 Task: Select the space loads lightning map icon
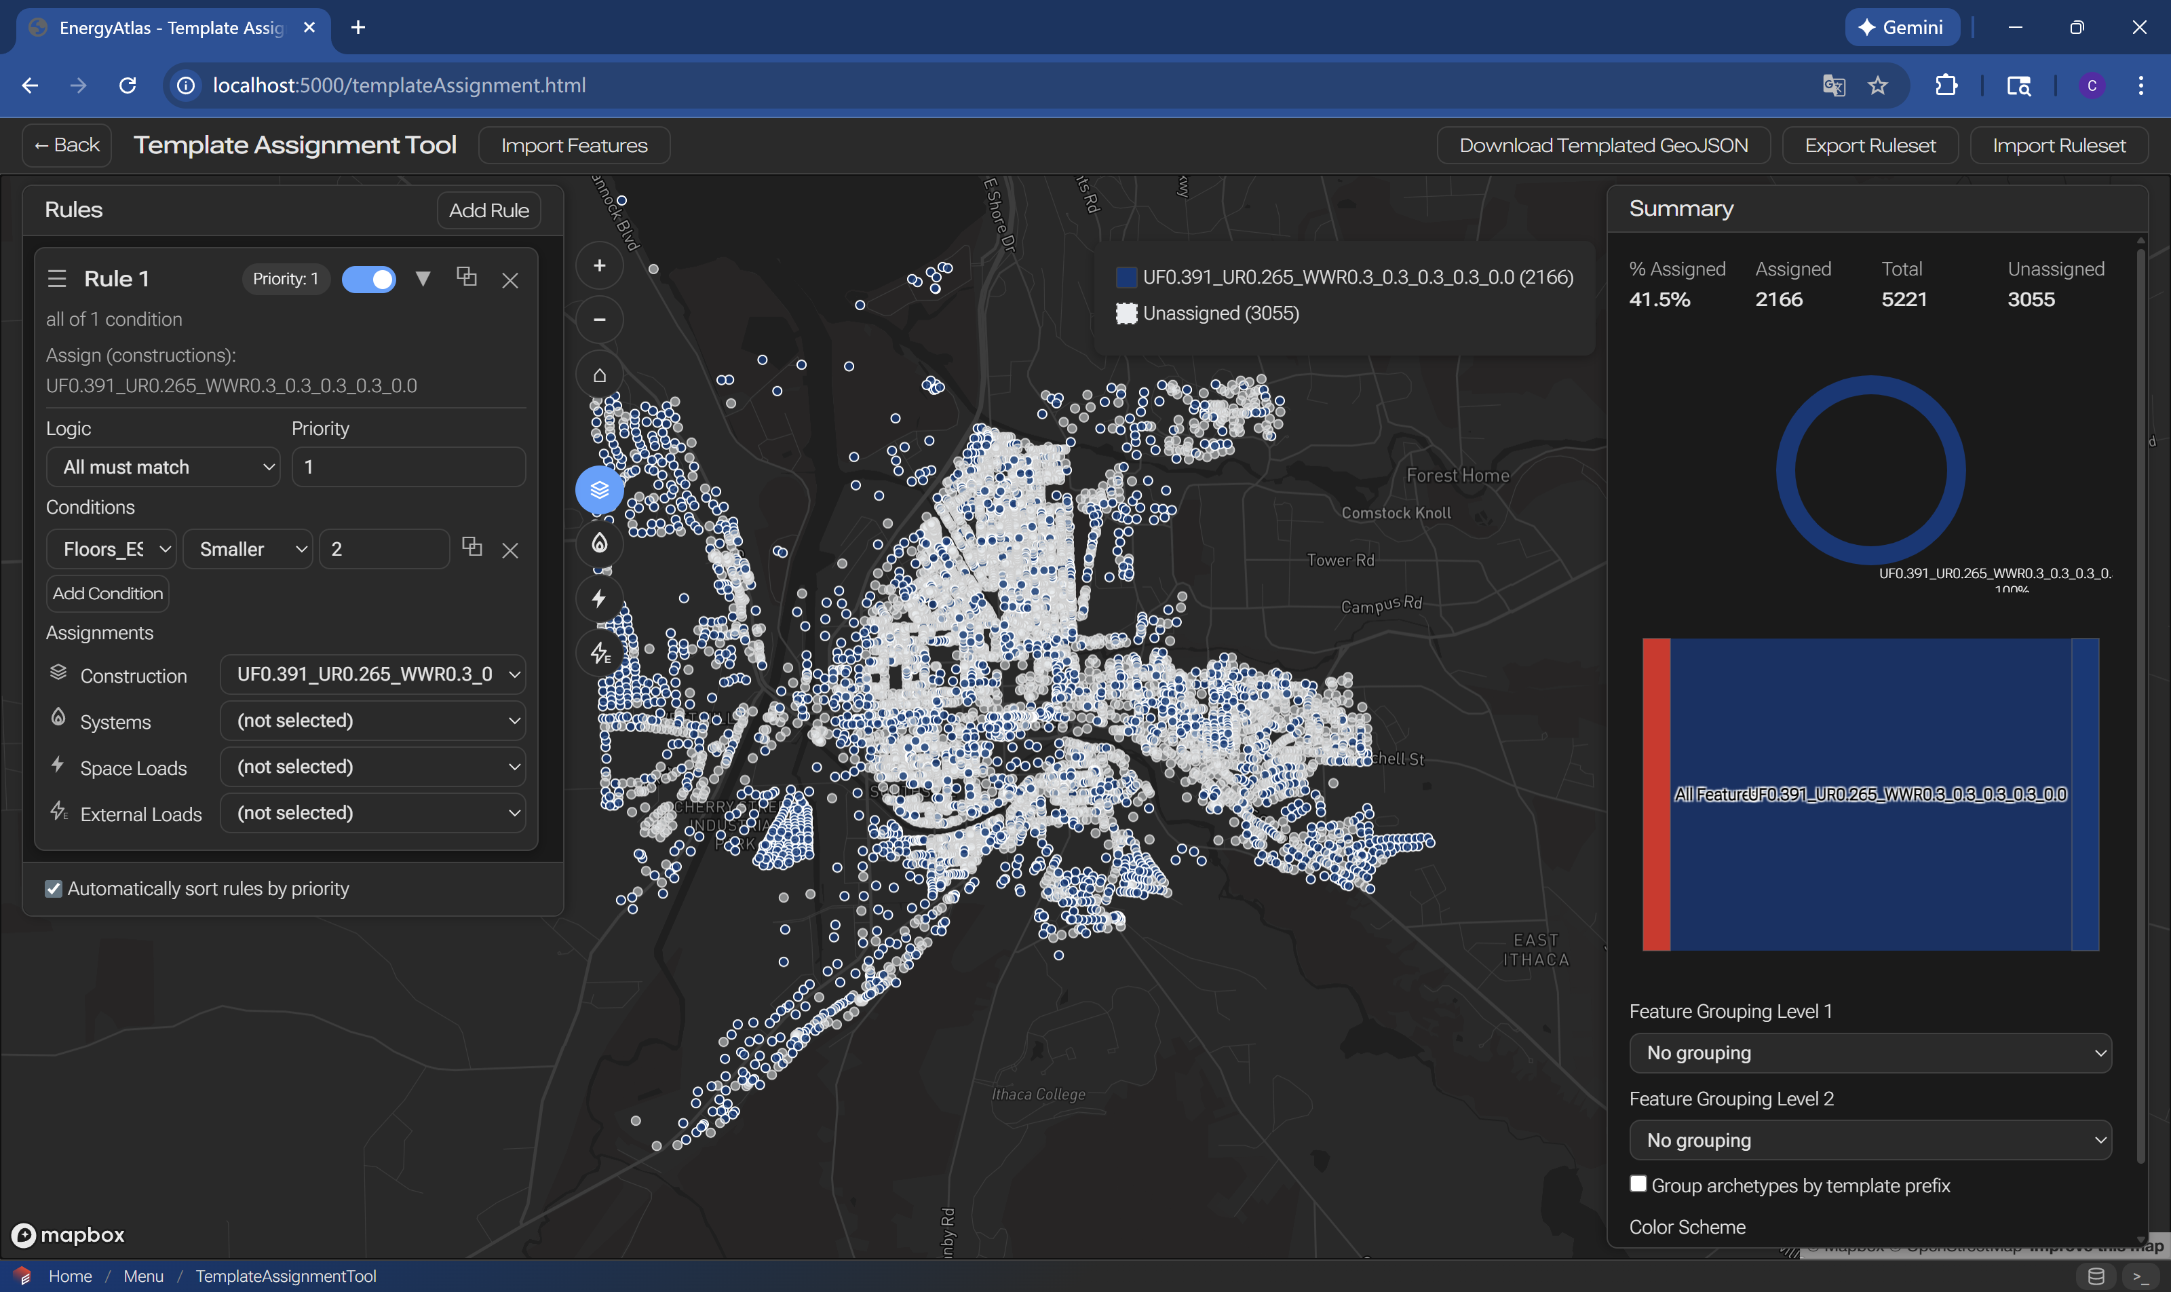pos(599,599)
